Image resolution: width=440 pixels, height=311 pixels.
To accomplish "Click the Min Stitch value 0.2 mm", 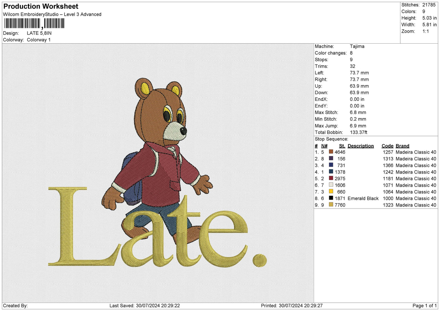I will [x=358, y=119].
